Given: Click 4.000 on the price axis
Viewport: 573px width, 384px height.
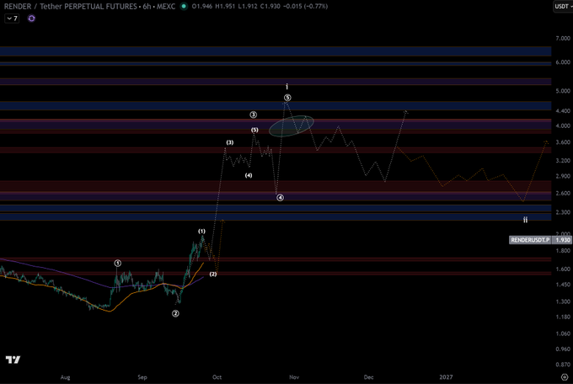Looking at the screenshot, I should (x=563, y=125).
